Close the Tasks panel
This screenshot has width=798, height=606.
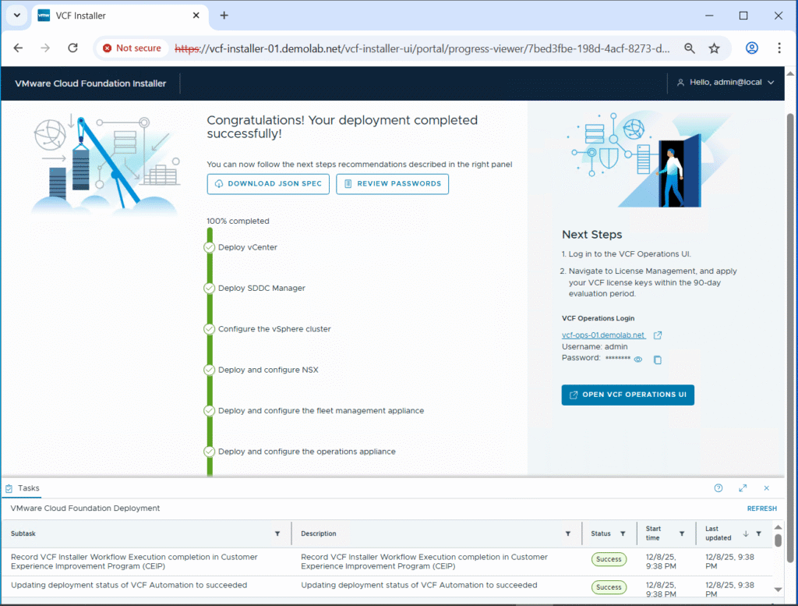point(767,488)
